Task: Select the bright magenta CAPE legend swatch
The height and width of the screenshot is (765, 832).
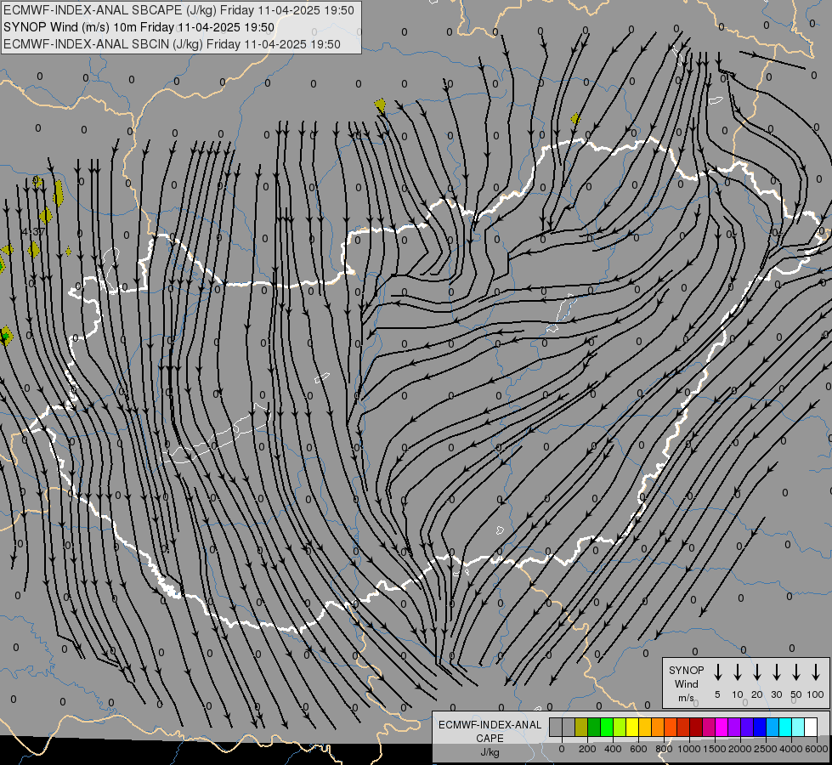Action: [x=722, y=727]
